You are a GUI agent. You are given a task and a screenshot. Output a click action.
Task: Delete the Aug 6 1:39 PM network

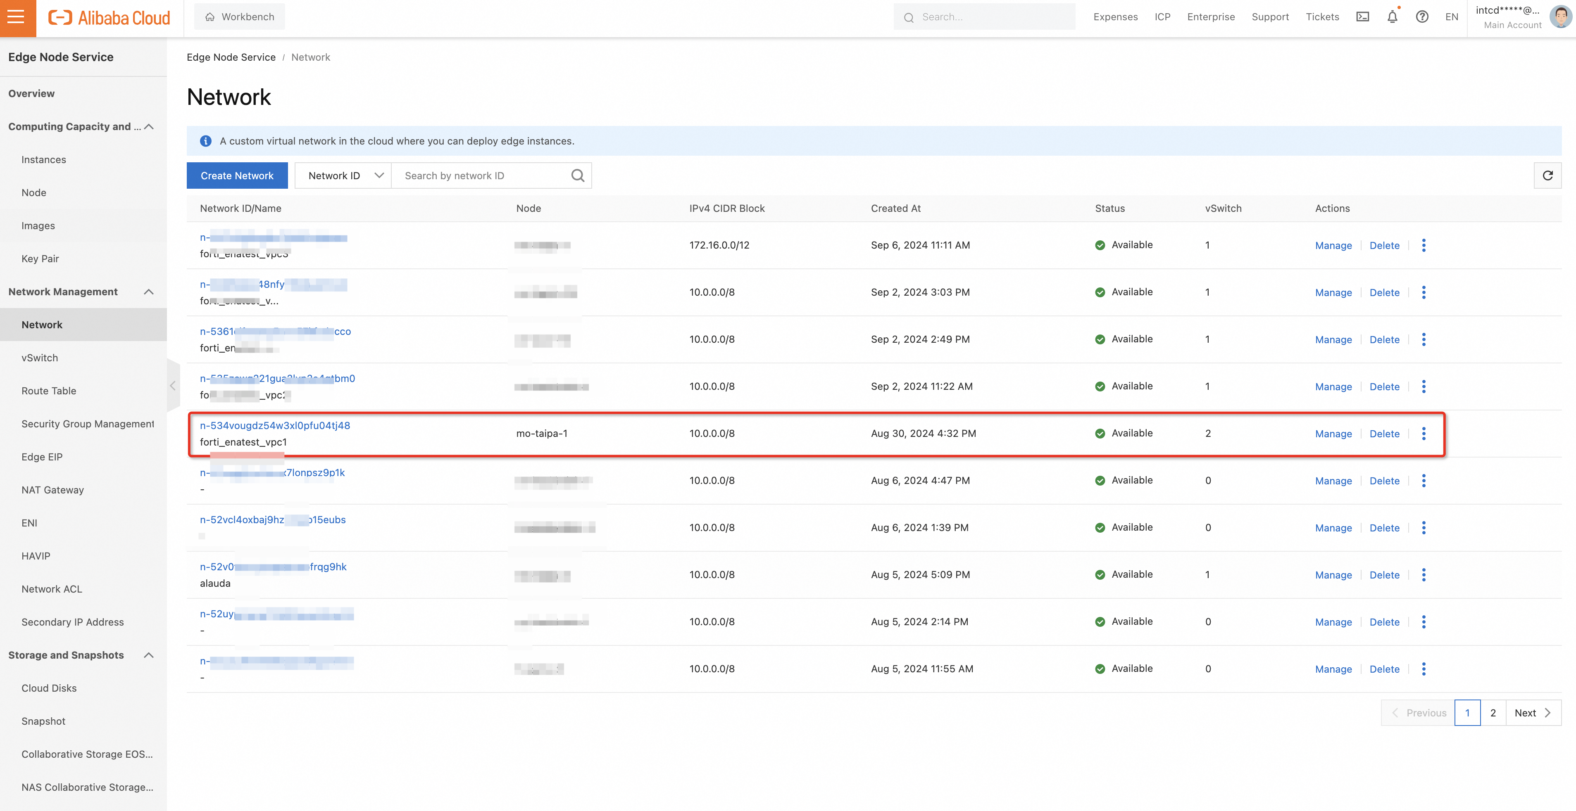pyautogui.click(x=1384, y=528)
